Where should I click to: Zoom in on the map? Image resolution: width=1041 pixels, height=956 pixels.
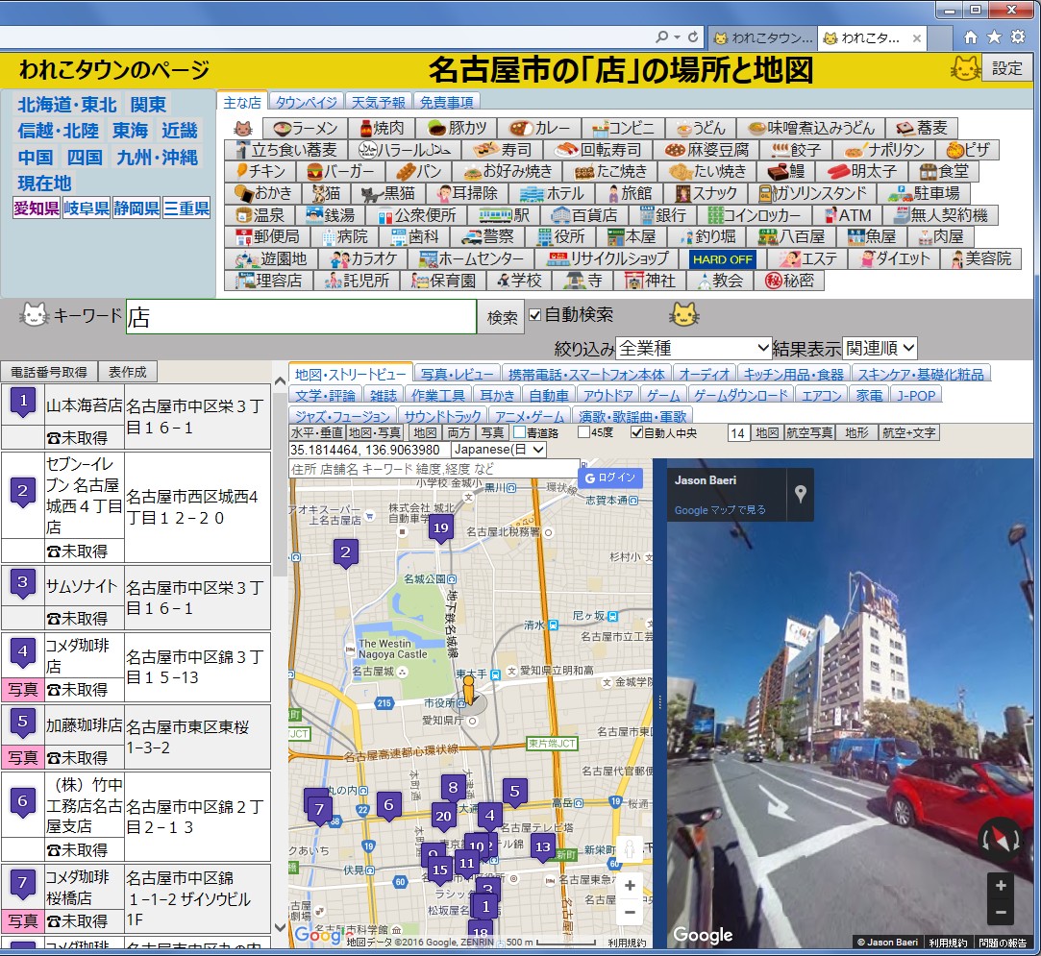click(630, 886)
